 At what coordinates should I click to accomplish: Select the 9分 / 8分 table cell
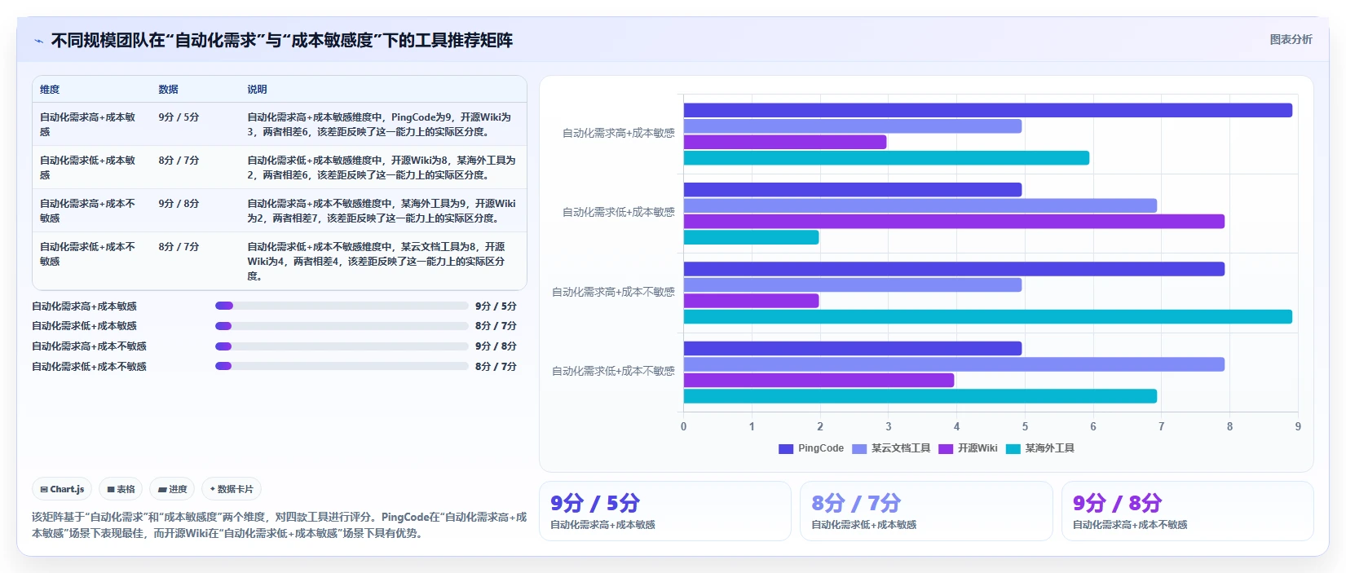point(179,204)
